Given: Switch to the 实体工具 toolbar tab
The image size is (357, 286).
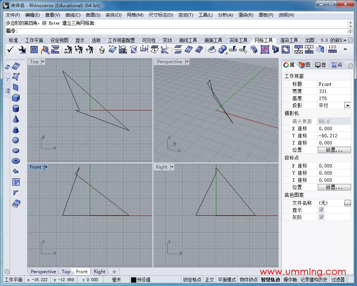Looking at the screenshot, I should [238, 40].
